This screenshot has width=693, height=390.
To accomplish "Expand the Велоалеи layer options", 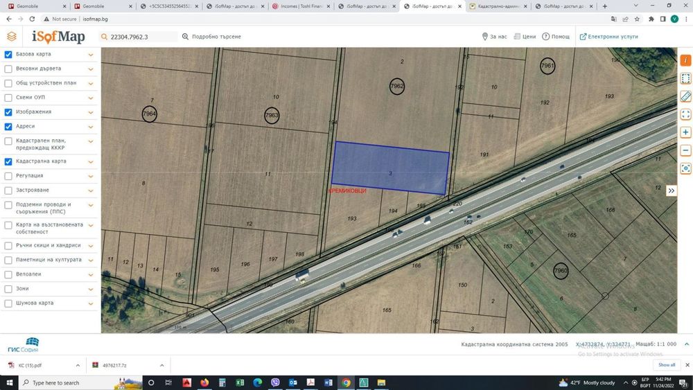I will [x=91, y=275].
